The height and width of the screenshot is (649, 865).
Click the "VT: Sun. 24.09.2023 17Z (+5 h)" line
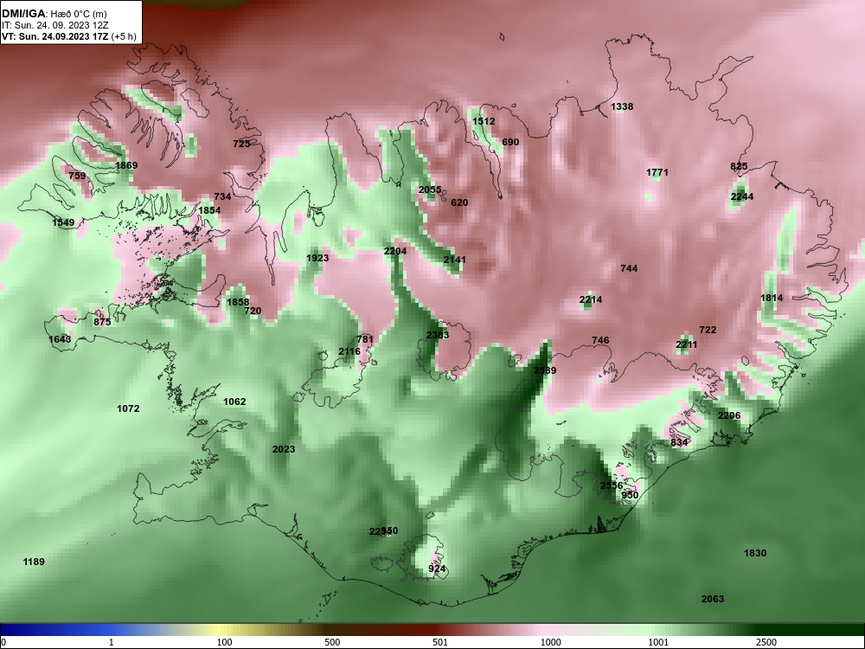(69, 36)
